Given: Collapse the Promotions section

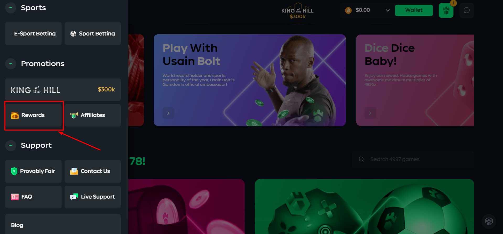Looking at the screenshot, I should coord(11,64).
